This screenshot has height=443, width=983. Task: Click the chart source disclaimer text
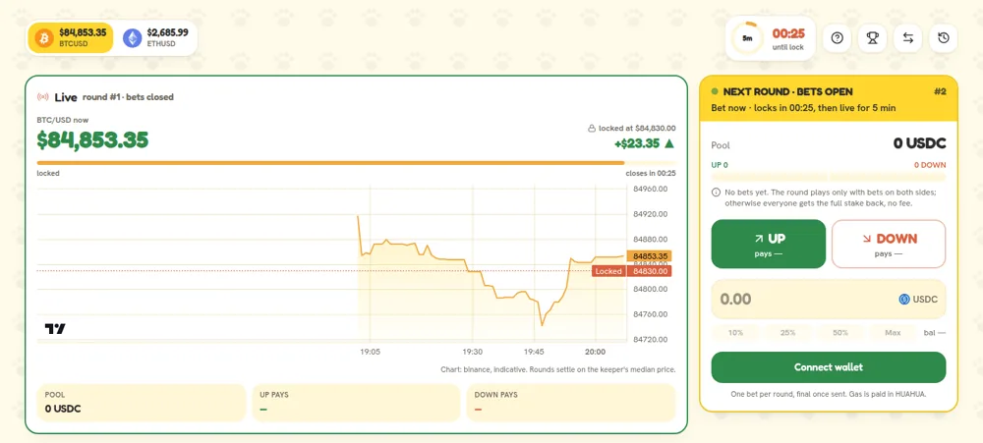pos(558,369)
